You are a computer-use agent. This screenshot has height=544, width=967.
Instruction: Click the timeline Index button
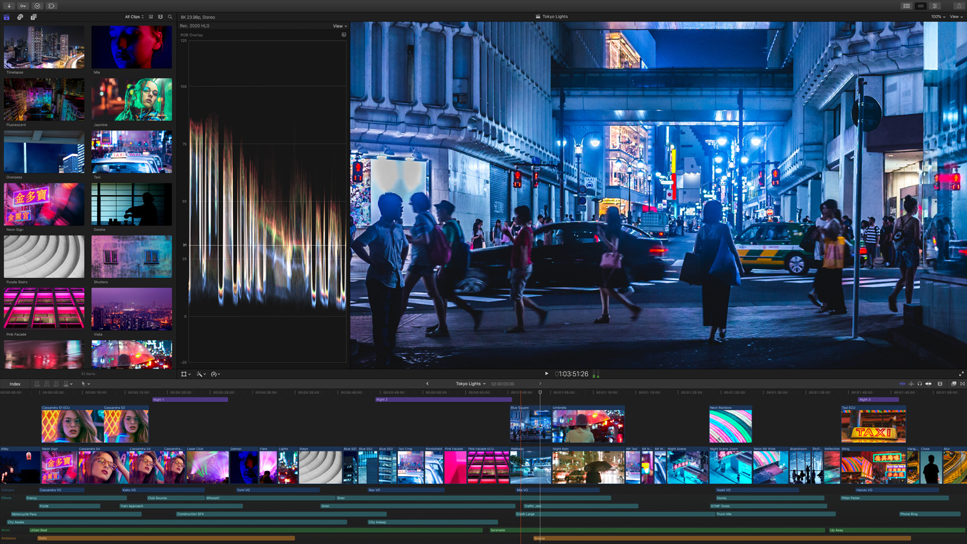[15, 384]
